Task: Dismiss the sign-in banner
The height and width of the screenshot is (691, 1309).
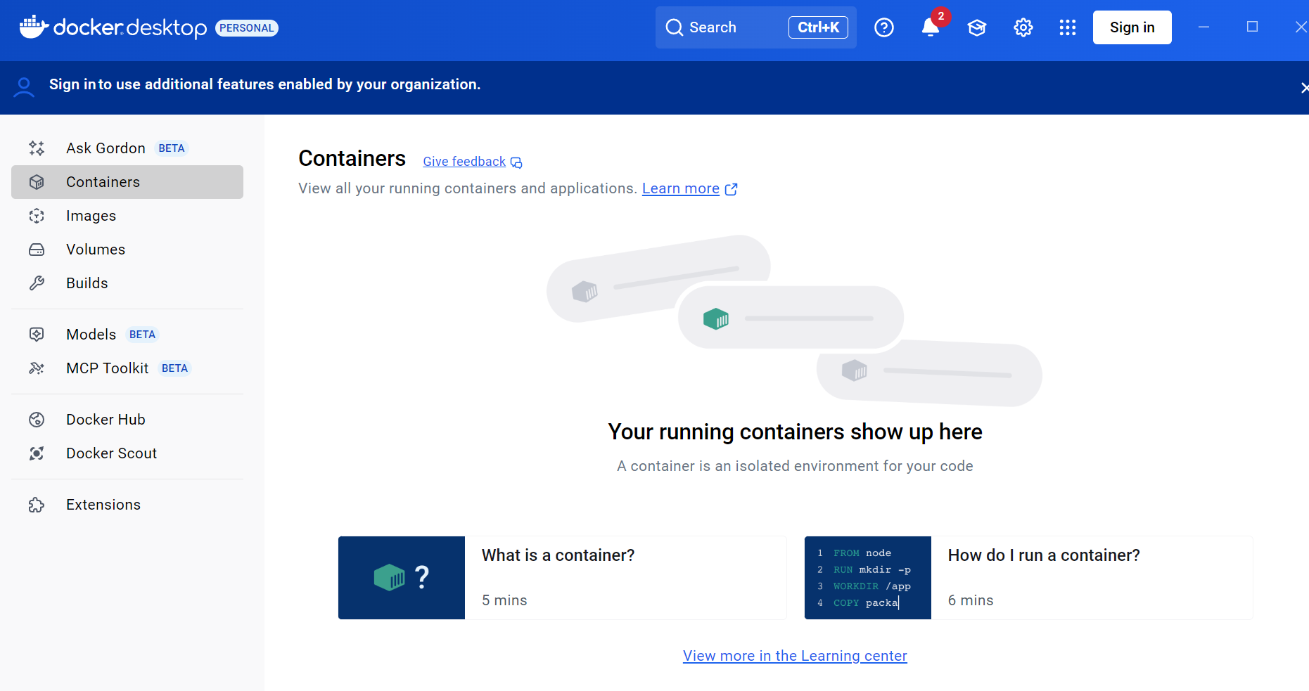Action: coord(1303,87)
